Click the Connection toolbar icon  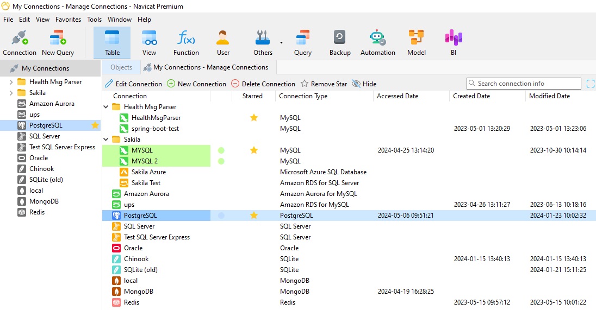click(x=20, y=42)
